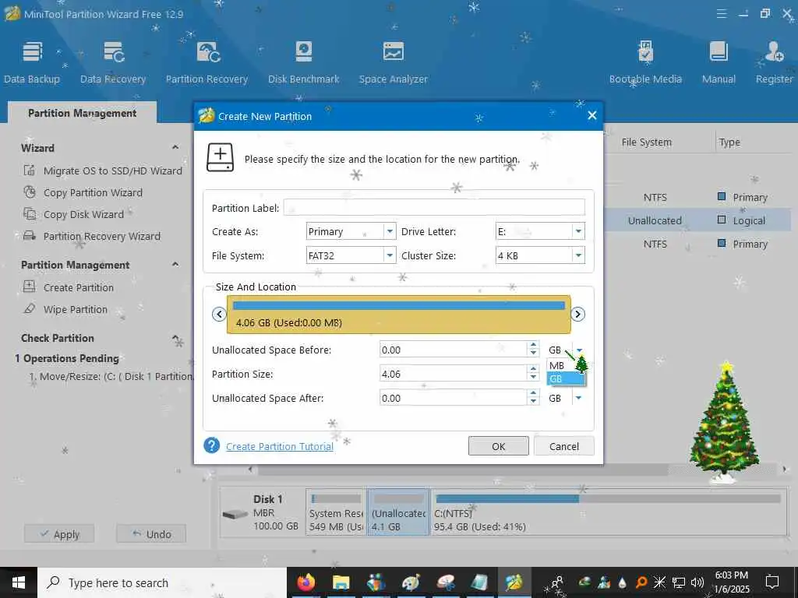Collapse the Check Partition section

(x=175, y=338)
